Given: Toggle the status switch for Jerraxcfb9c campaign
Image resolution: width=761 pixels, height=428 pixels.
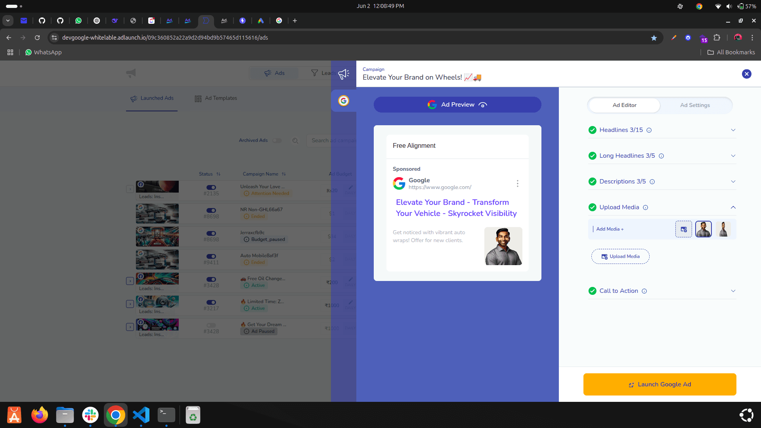Looking at the screenshot, I should tap(211, 233).
